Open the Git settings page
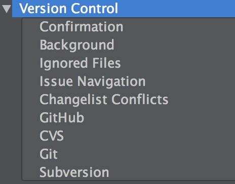The width and height of the screenshot is (235, 184). 49,154
